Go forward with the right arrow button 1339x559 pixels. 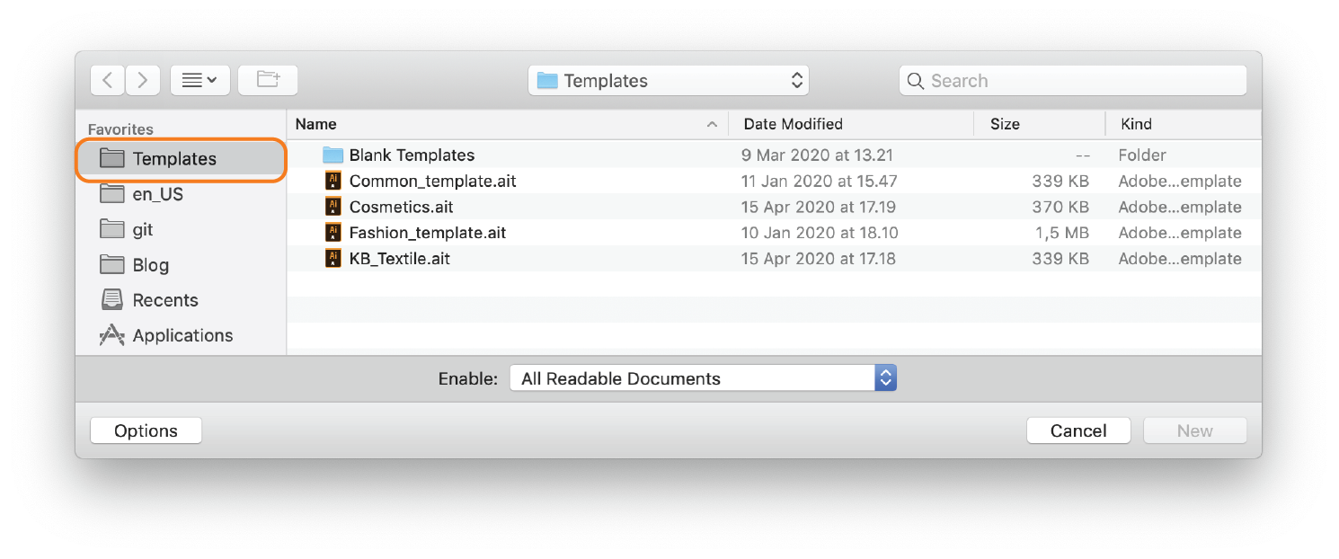pyautogui.click(x=143, y=80)
